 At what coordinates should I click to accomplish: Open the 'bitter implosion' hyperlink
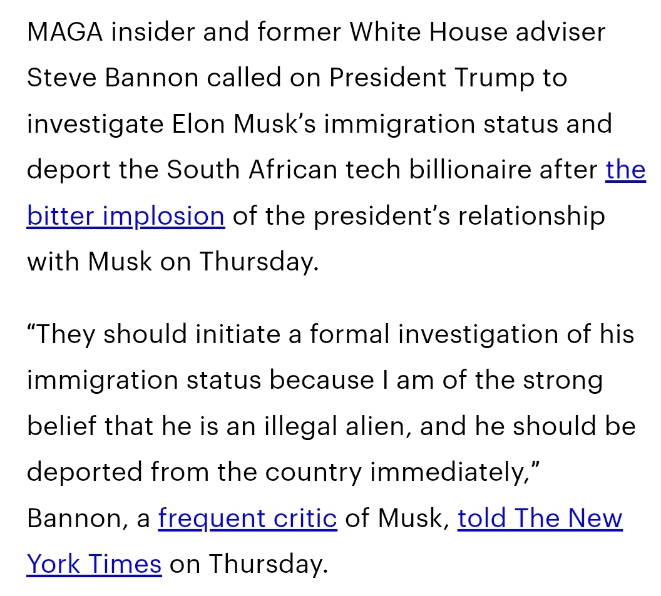[x=126, y=216]
